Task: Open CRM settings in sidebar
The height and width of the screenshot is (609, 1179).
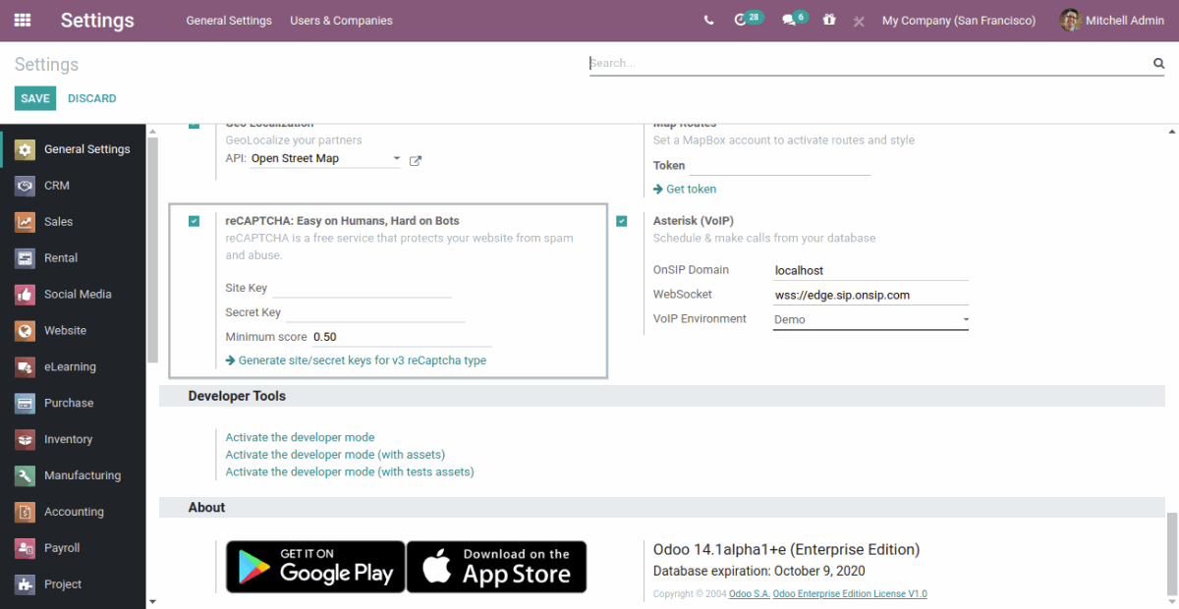Action: 57,186
